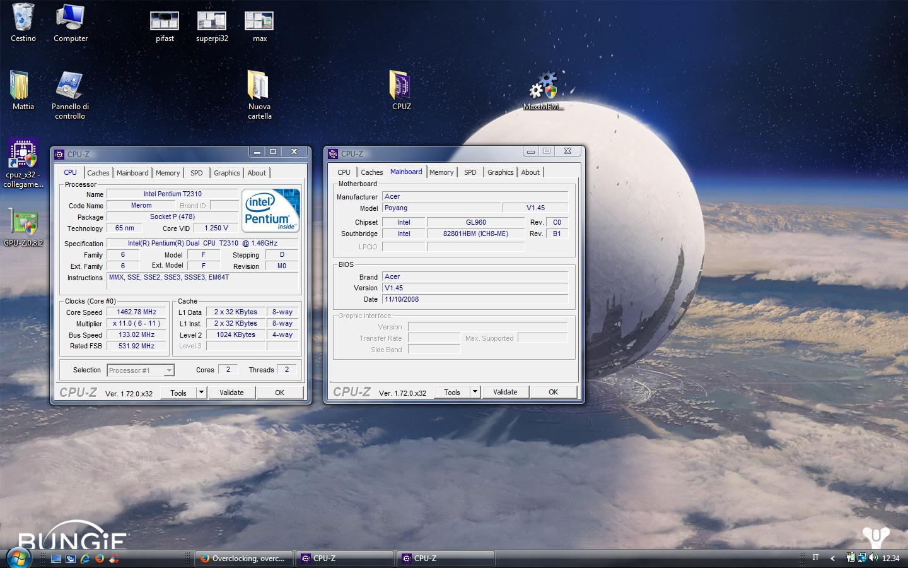Click Tools button in left CPU-Z window
This screenshot has height=568, width=908.
pyautogui.click(x=178, y=393)
